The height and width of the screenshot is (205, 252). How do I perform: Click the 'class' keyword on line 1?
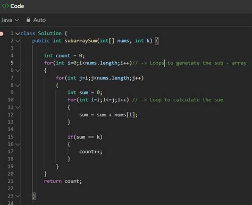[28, 33]
